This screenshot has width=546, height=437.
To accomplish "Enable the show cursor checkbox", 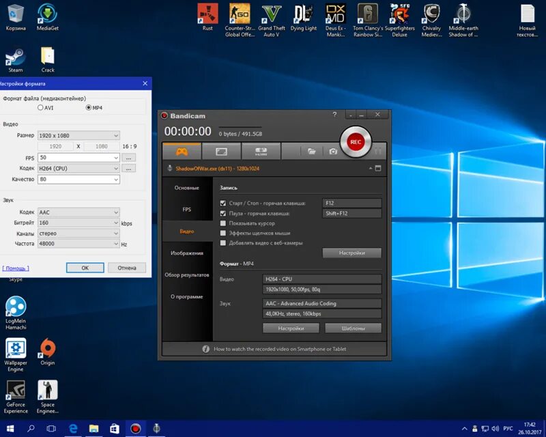I will [223, 223].
